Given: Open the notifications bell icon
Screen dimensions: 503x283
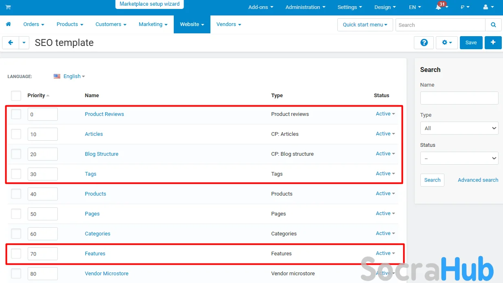Looking at the screenshot, I should click(439, 7).
